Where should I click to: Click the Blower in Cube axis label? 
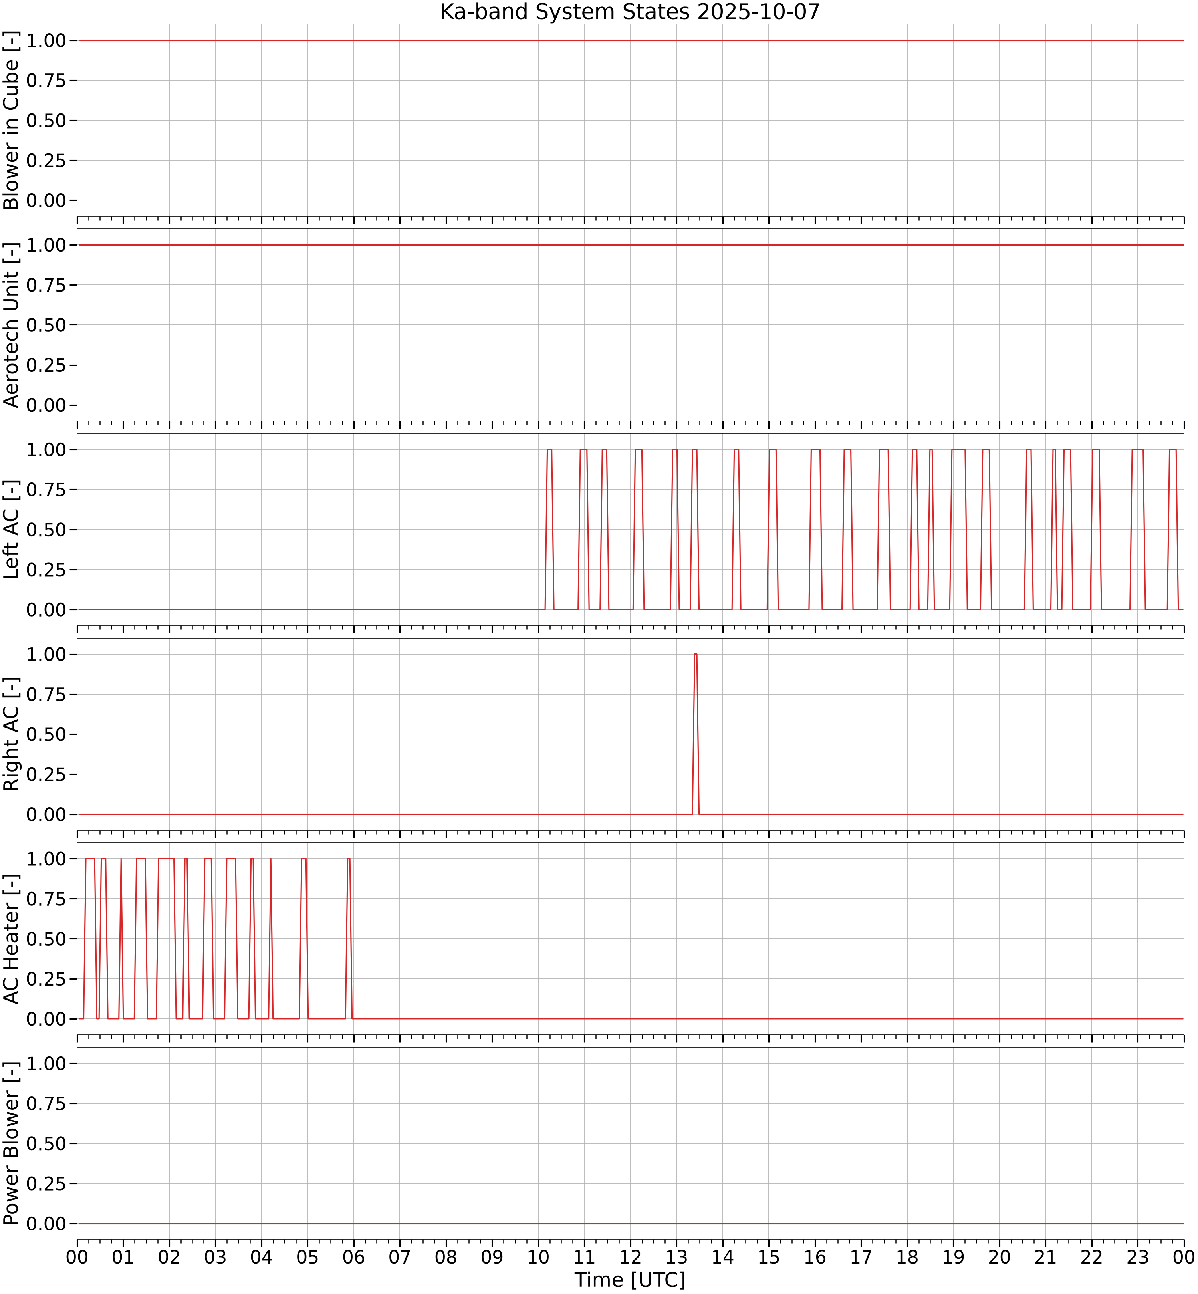coord(11,120)
